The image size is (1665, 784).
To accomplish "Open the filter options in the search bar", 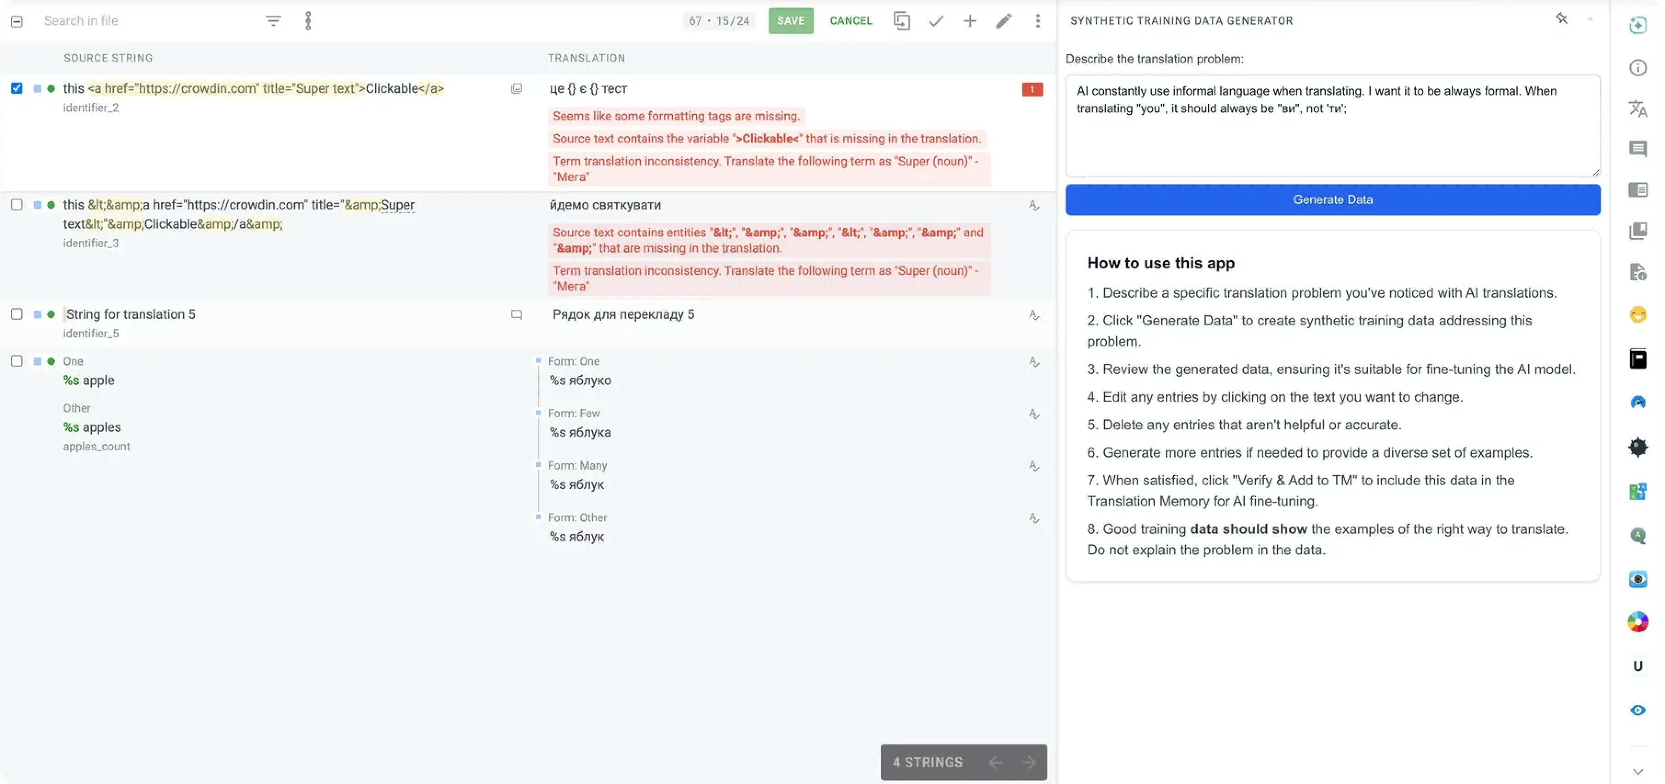I will coord(274,20).
